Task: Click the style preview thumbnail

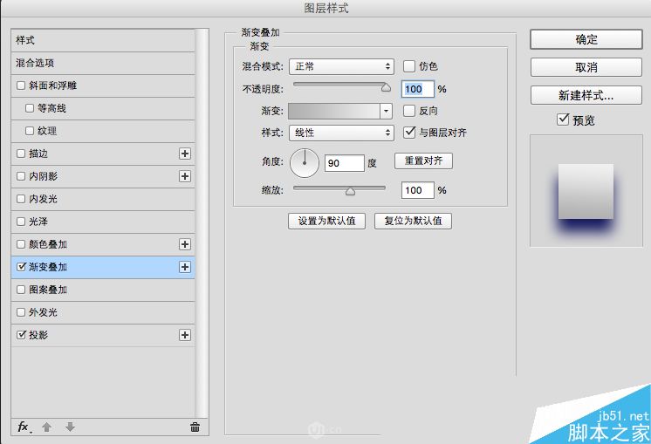Action: [586, 191]
